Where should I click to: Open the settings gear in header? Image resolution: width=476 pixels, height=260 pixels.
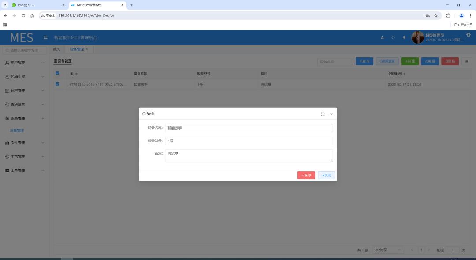point(469,34)
